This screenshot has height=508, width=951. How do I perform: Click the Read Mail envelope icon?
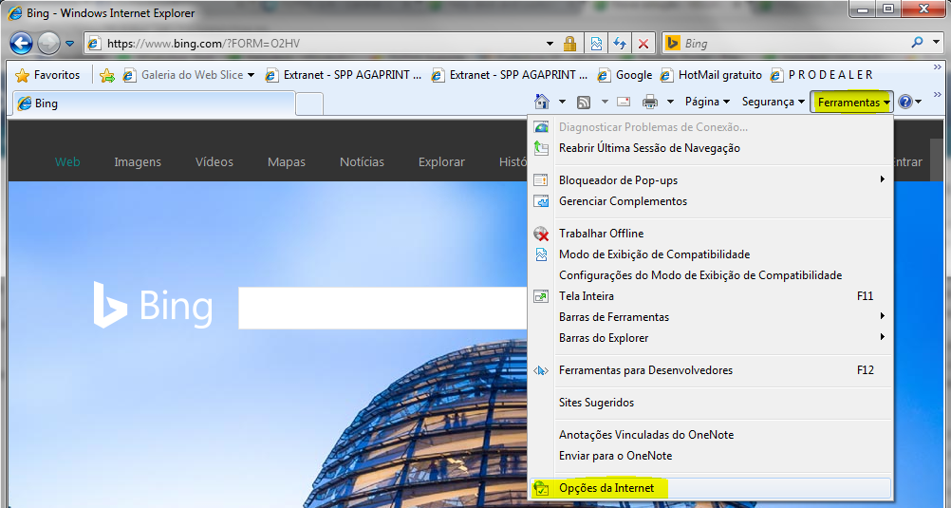click(624, 102)
